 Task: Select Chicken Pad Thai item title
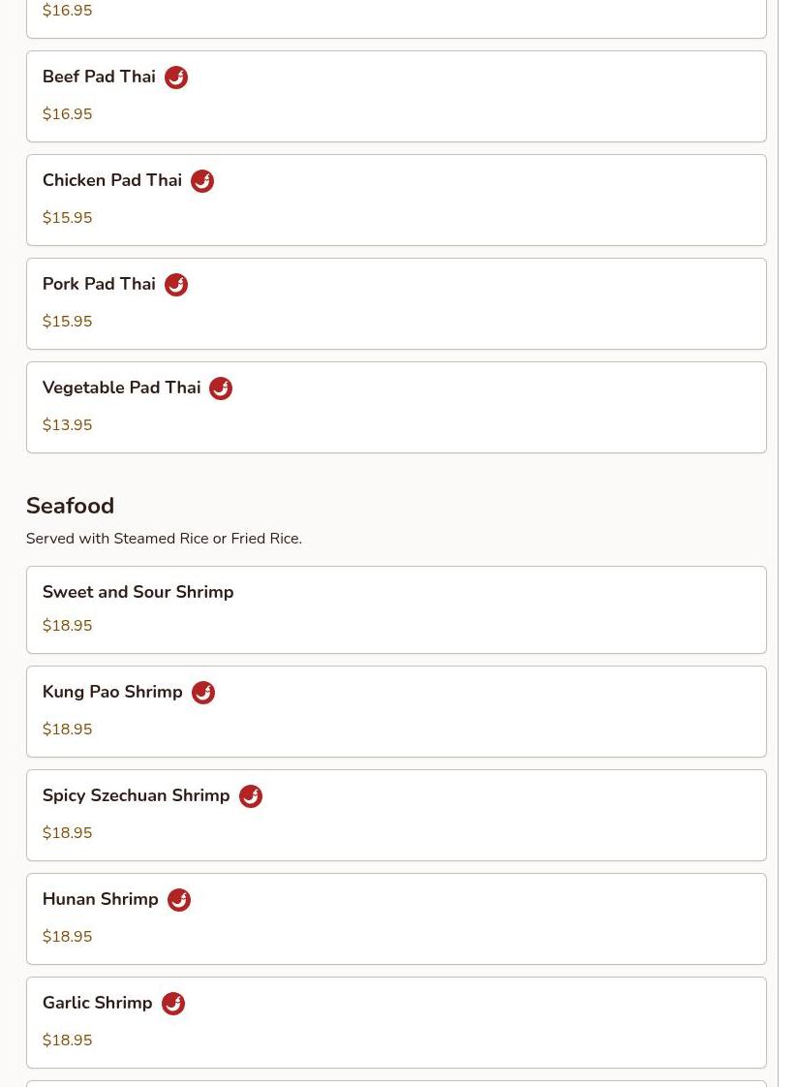point(112,180)
